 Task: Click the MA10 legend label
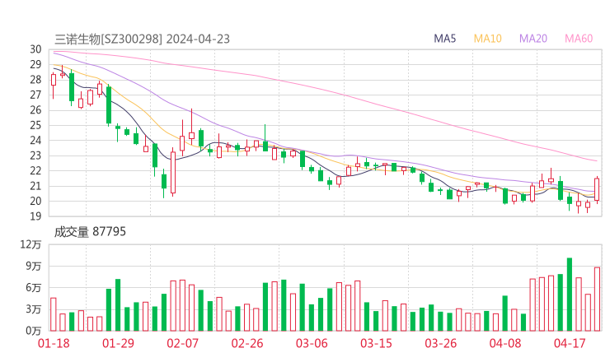[487, 39]
